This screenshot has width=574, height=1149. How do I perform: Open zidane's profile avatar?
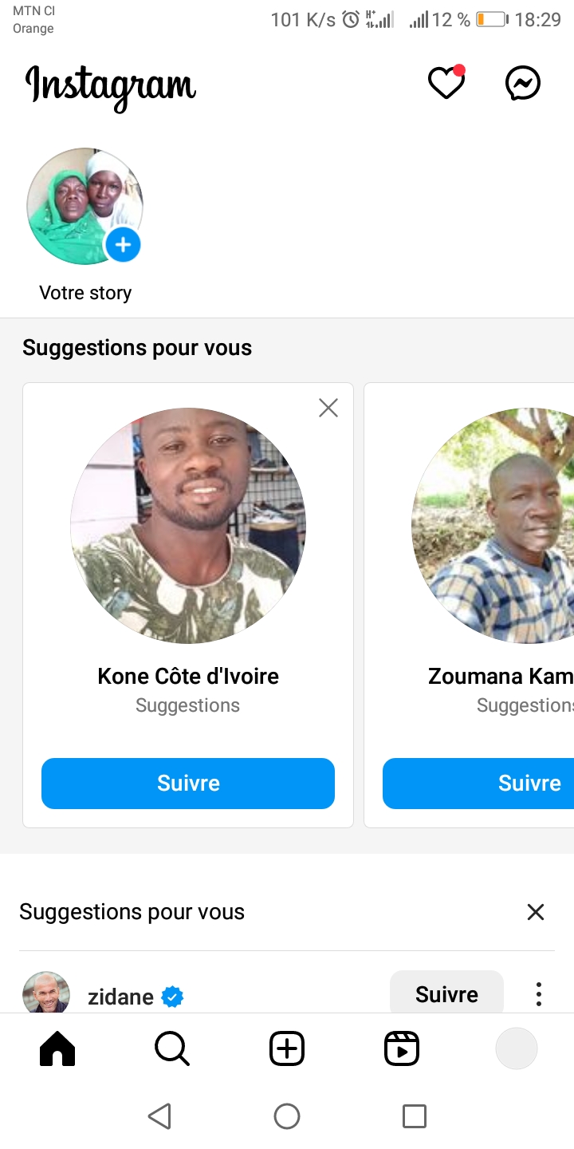pos(46,994)
